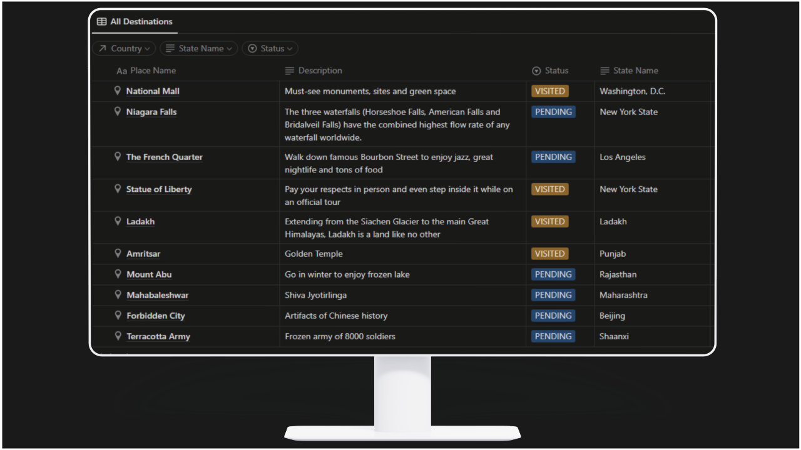Click the Description column header
The height and width of the screenshot is (450, 801).
[320, 71]
